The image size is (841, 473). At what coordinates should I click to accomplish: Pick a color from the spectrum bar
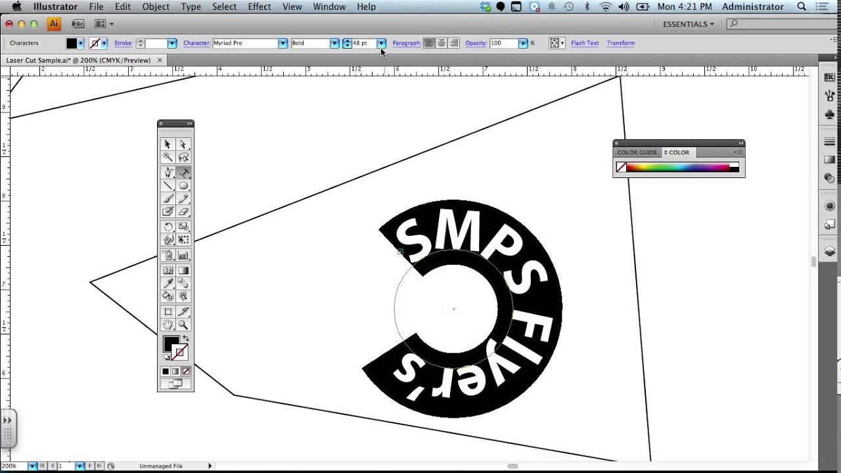click(x=677, y=168)
